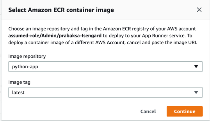The image size is (210, 121).
Task: Click the orange Continue button
Action: [185, 111]
